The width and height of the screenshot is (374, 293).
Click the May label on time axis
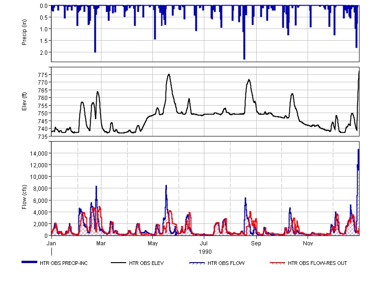coord(153,243)
